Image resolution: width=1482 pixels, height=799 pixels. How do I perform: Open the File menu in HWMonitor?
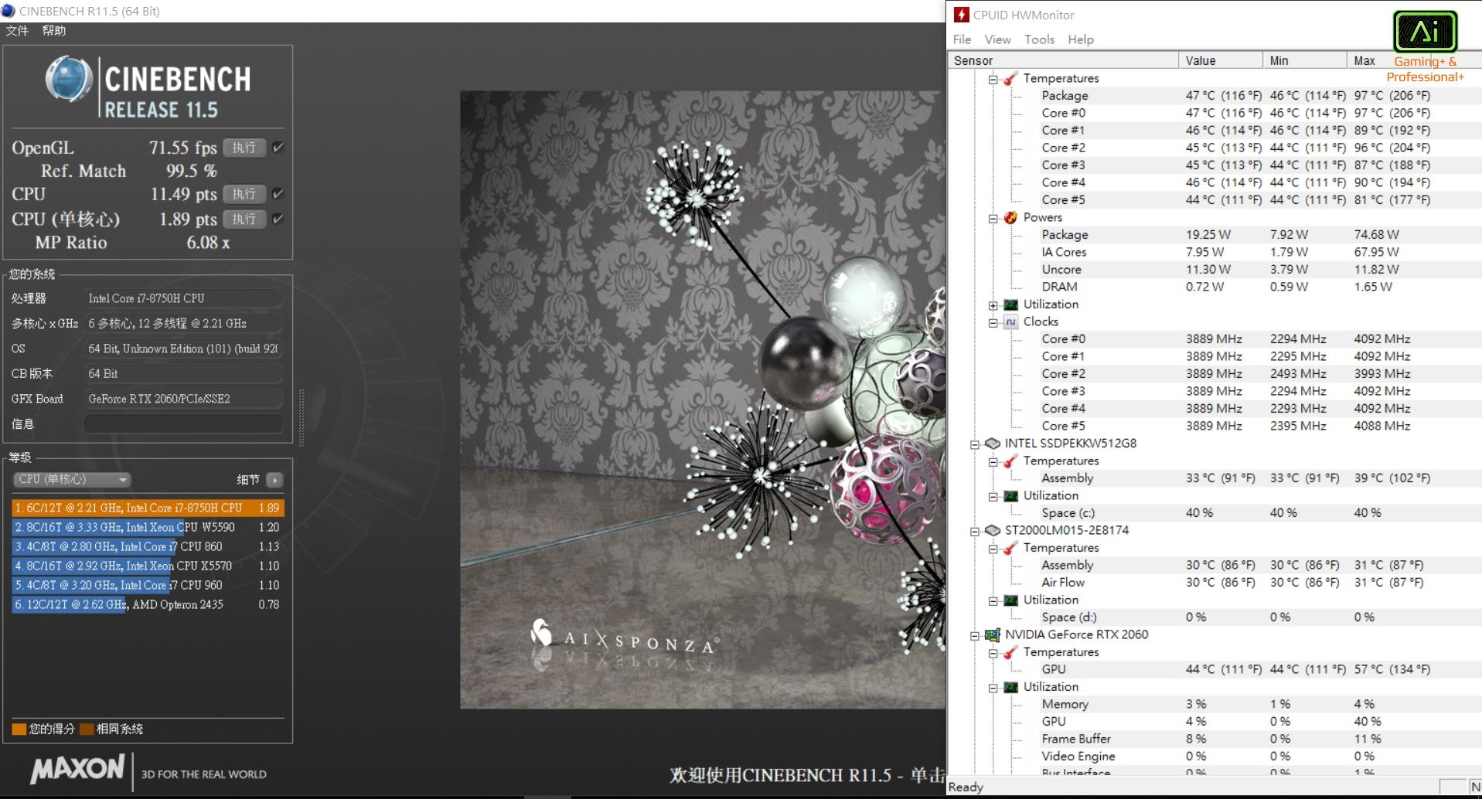(x=962, y=39)
